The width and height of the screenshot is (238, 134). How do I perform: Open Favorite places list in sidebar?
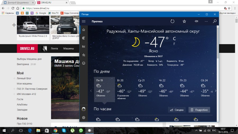click(x=84, y=55)
